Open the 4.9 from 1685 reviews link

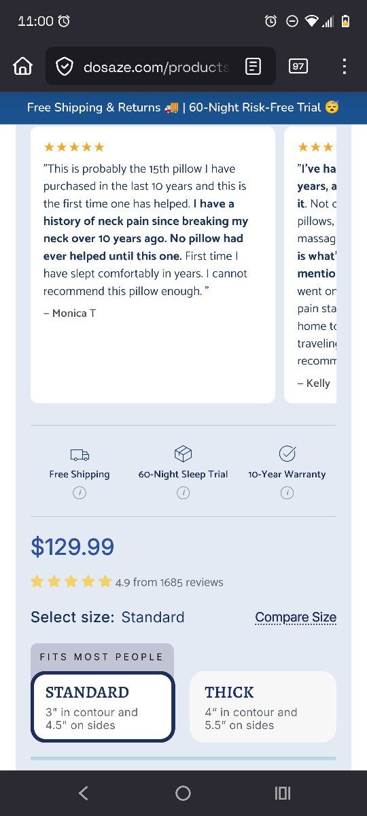pos(169,582)
